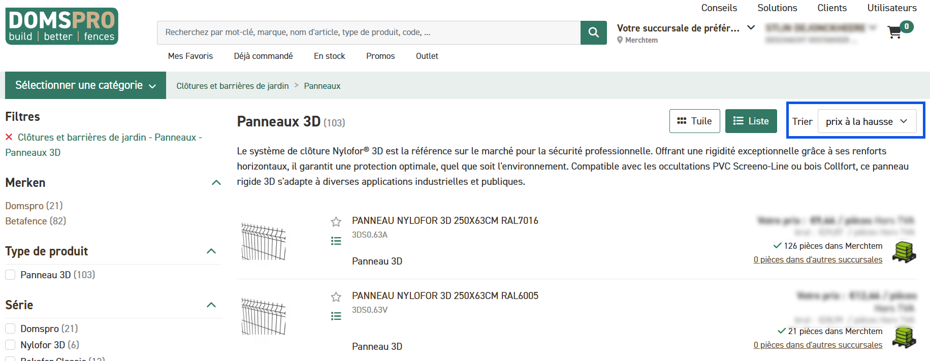Image resolution: width=930 pixels, height=361 pixels.
Task: Remove the Panneaux 3D filter with red X
Action: 9,137
